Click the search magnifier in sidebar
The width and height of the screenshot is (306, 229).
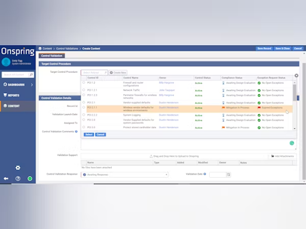31,75
